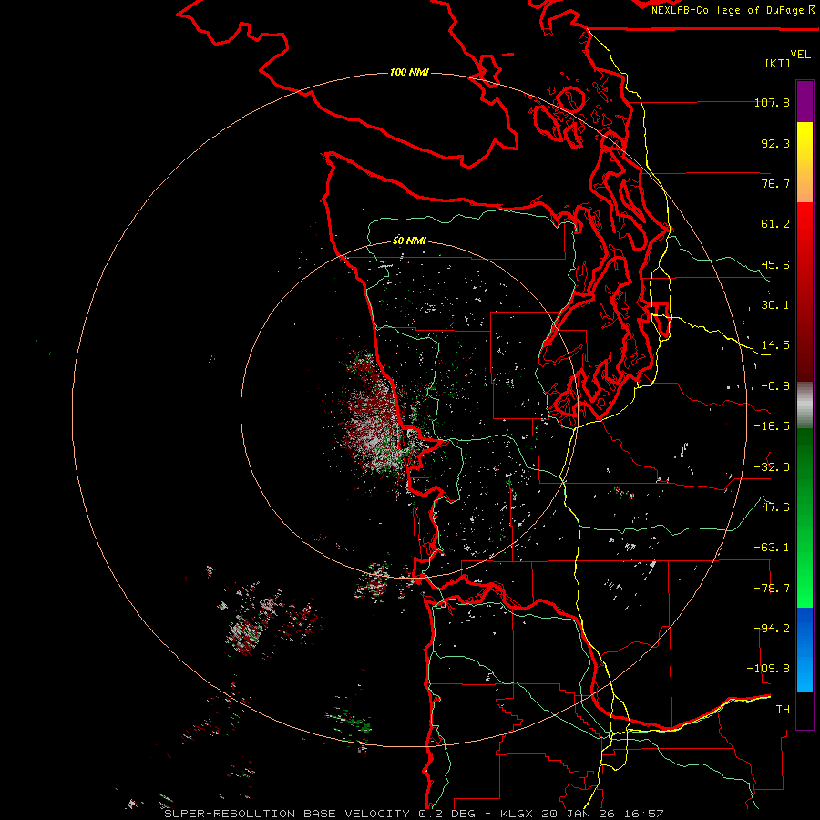The image size is (820, 820).
Task: Click the -109.8 value on velocity scale
Action: (768, 669)
